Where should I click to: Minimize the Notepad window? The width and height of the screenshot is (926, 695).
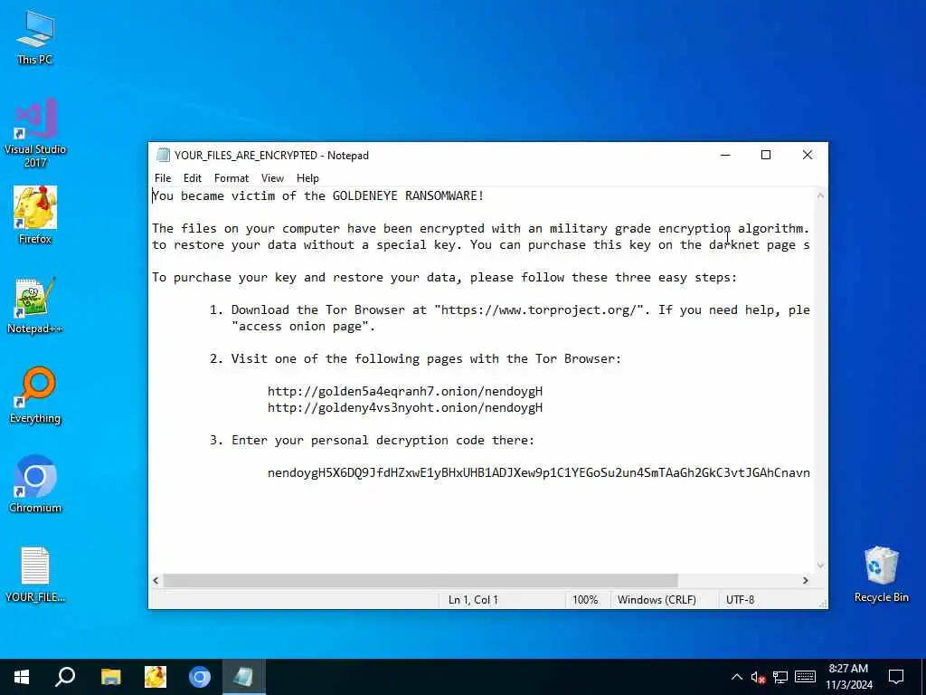coord(725,155)
